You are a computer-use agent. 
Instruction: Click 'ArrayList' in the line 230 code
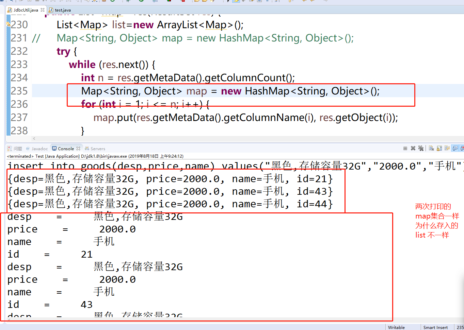(177, 25)
